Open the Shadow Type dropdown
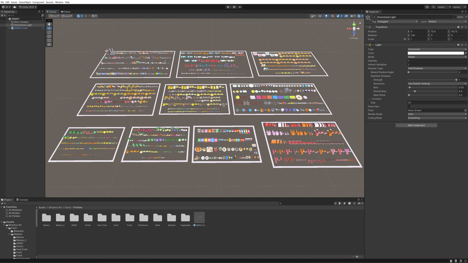 tap(437, 68)
